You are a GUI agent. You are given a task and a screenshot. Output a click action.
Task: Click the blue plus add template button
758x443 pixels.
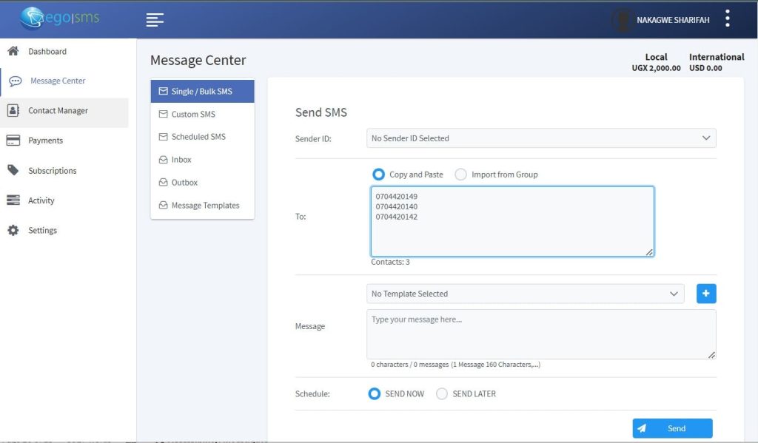click(x=706, y=294)
